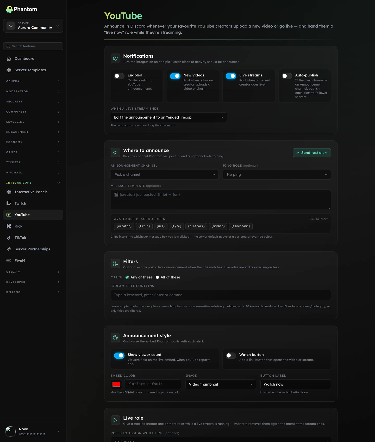
Task: Open Server Templates page
Action: 33,70
